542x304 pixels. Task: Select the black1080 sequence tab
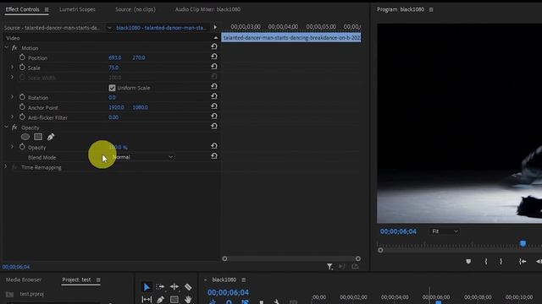point(224,280)
